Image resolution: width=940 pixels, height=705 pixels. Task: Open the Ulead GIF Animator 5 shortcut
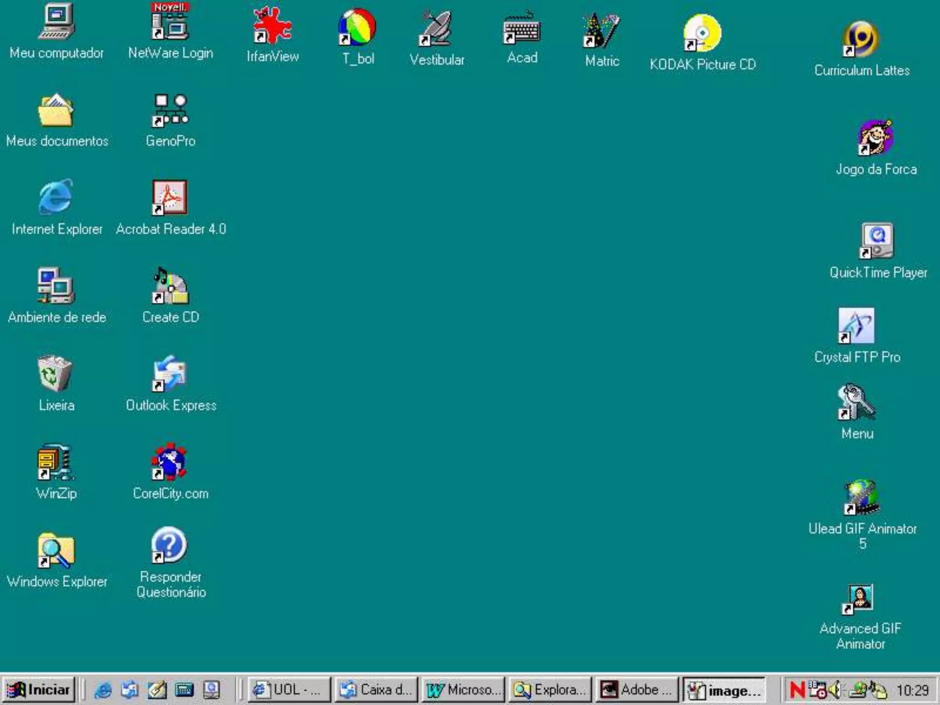pyautogui.click(x=862, y=498)
